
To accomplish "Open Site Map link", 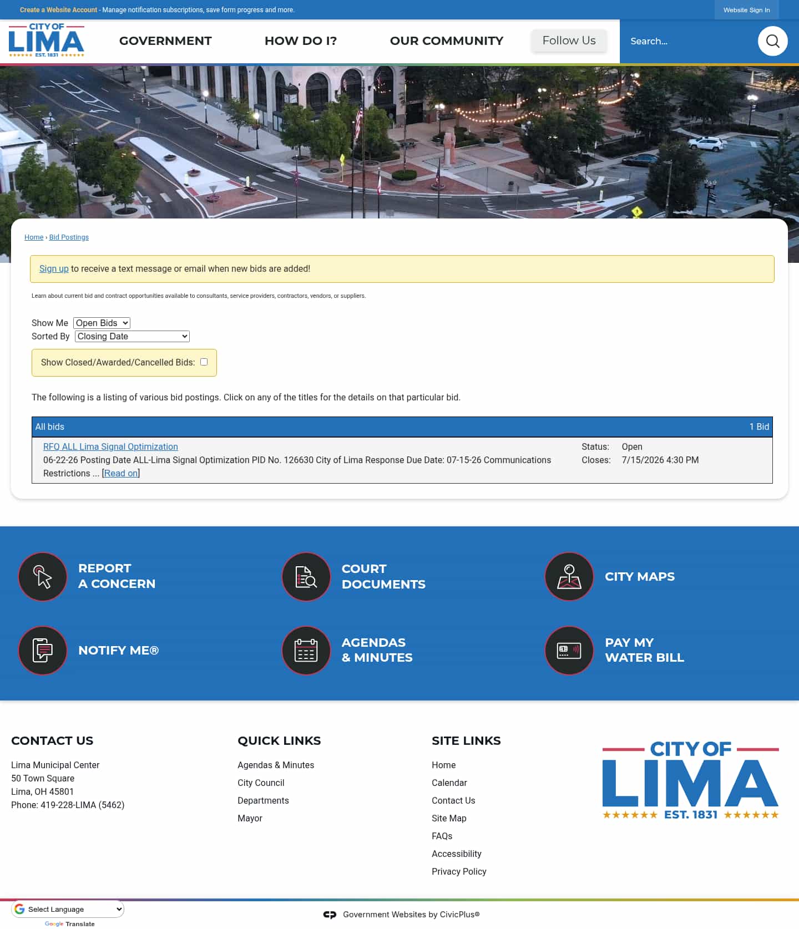I will tap(449, 818).
